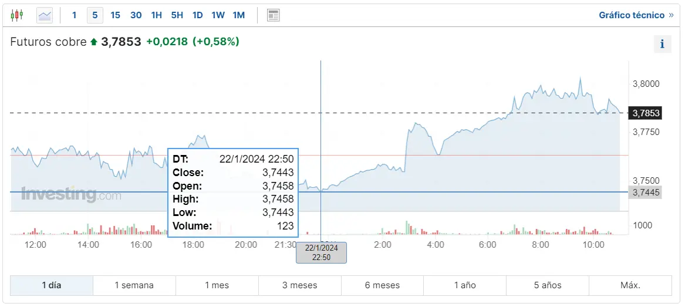
Task: Switch to candlestick chart type
Action: pos(18,15)
